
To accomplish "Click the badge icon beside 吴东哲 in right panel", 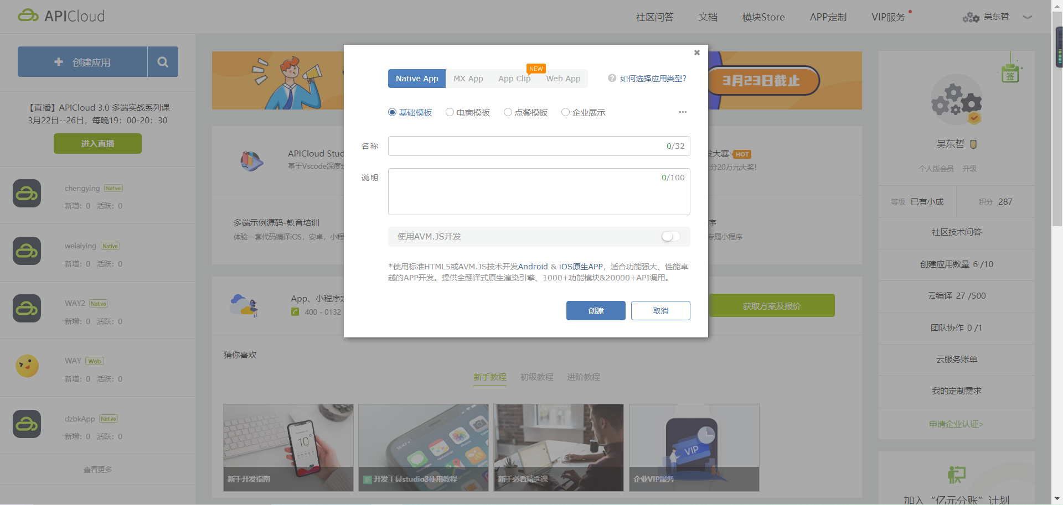I will (x=973, y=144).
